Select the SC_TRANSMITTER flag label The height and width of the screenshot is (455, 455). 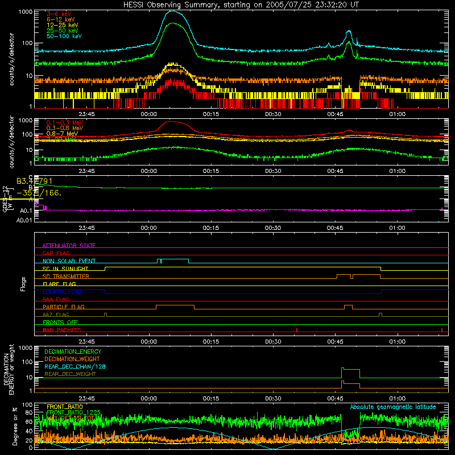[x=66, y=276]
